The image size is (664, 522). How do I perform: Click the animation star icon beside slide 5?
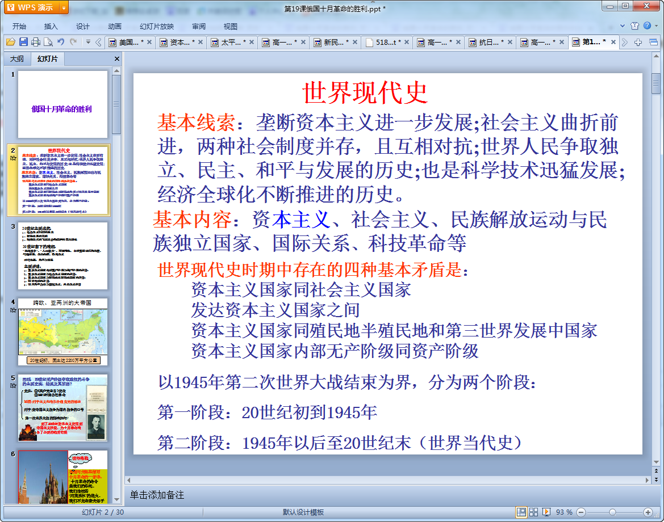click(x=13, y=386)
